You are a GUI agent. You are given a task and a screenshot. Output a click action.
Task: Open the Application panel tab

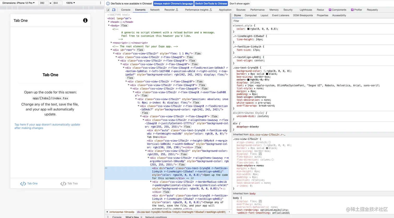pyautogui.click(x=225, y=10)
